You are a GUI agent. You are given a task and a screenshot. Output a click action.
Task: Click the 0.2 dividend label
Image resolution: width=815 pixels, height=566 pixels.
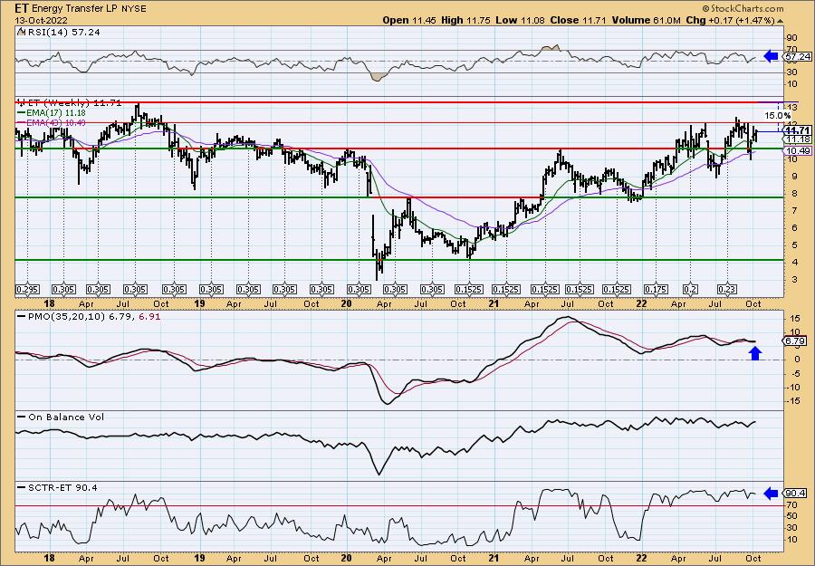[x=690, y=290]
